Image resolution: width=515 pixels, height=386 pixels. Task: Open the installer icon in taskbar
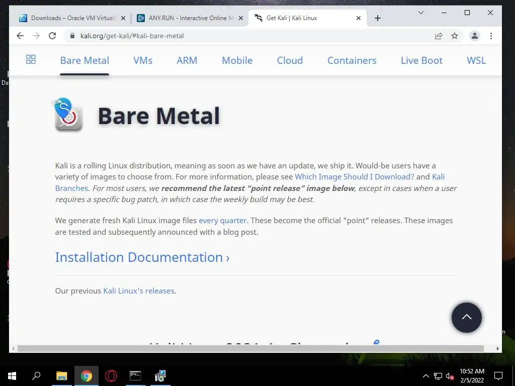[x=160, y=376]
